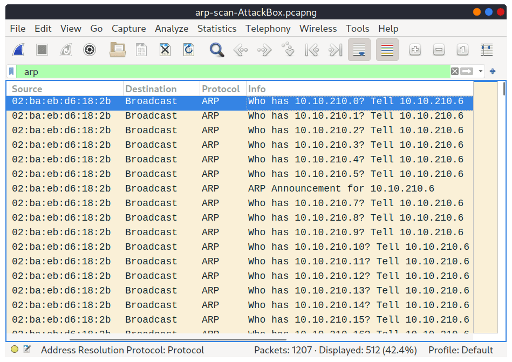This screenshot has height=362, width=512.
Task: Open a capture file with the folder icon
Action: pyautogui.click(x=118, y=50)
